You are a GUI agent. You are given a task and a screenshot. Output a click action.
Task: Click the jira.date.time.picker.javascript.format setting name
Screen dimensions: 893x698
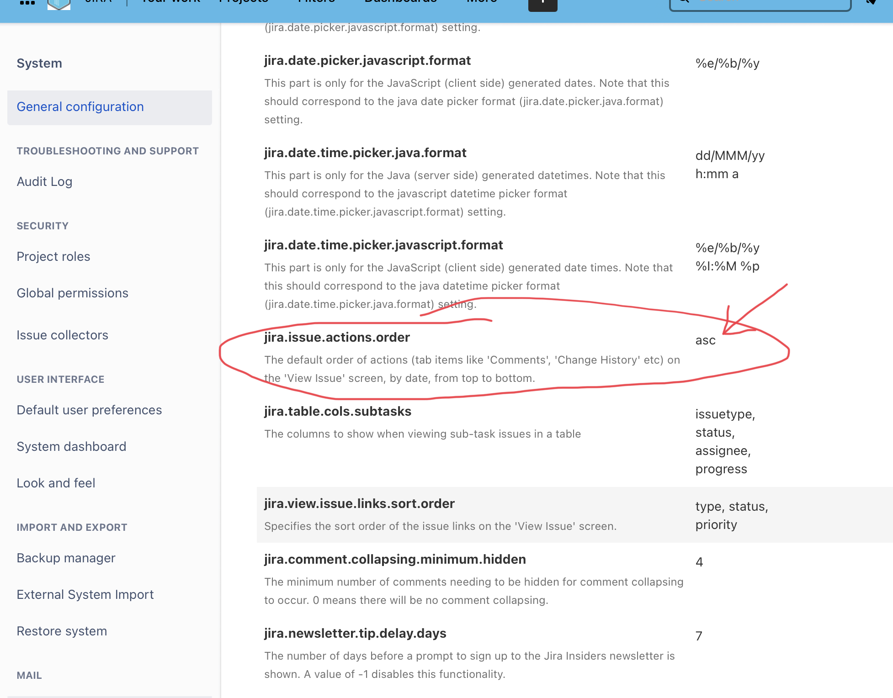383,245
